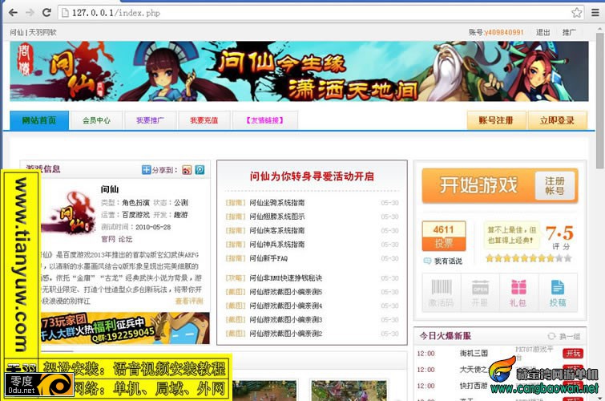The height and width of the screenshot is (401, 605).
Task: Click the 退出 logout link
Action: pos(542,32)
